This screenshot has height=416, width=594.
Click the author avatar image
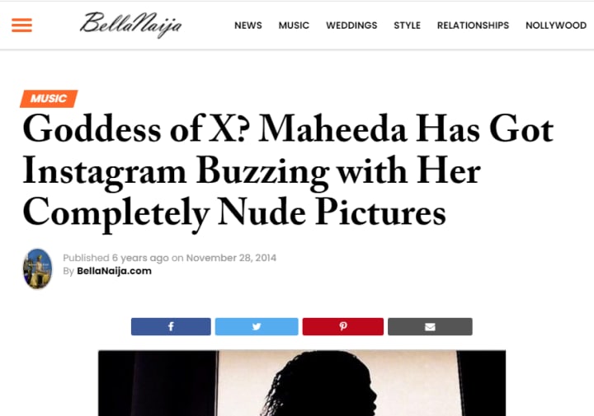(x=37, y=269)
